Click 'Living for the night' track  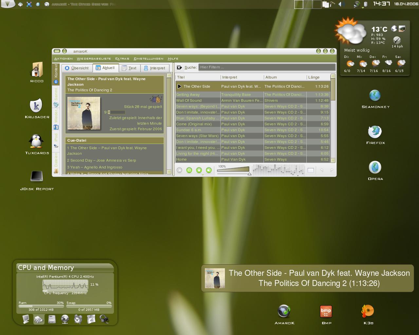coord(252,153)
